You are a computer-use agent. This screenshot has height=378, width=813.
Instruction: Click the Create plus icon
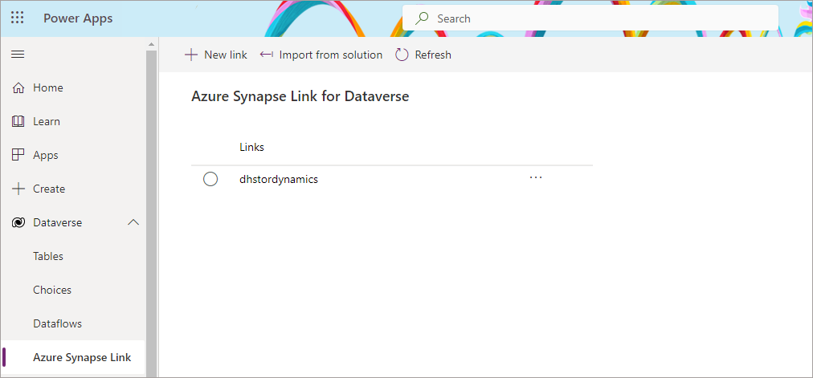(x=18, y=189)
